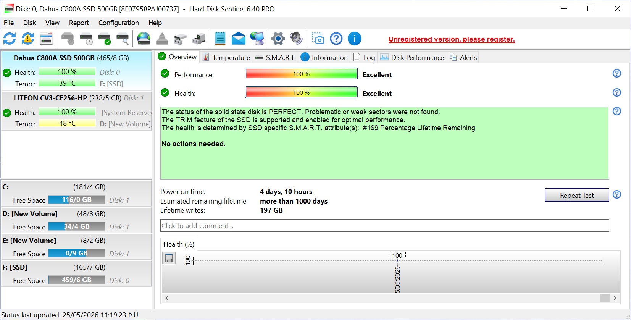Click the blue Refresh arrows toolbar icon
The height and width of the screenshot is (320, 631).
(10, 39)
